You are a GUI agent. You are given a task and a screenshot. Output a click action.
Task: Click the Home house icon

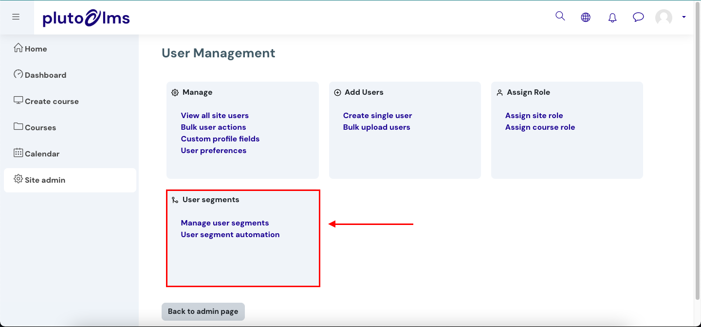click(x=18, y=48)
